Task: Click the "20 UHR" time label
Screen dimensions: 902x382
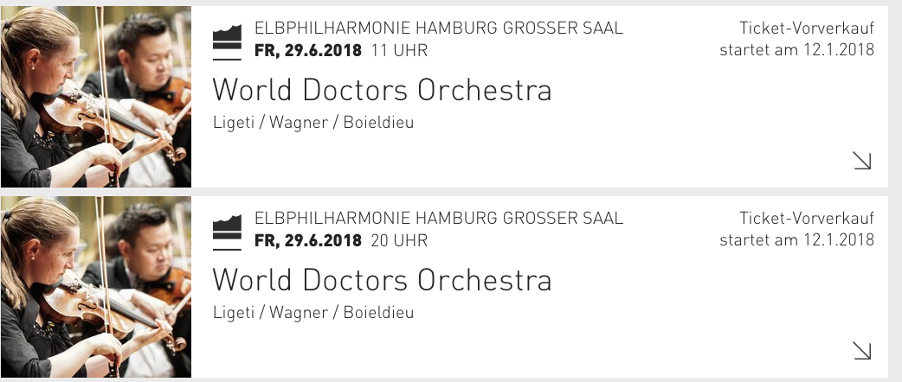Action: 399,240
